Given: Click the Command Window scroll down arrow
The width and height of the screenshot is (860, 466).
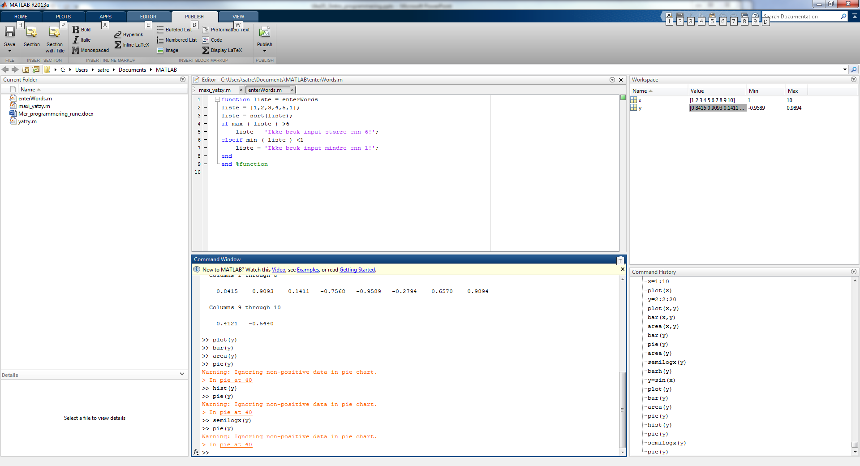Looking at the screenshot, I should pos(623,453).
